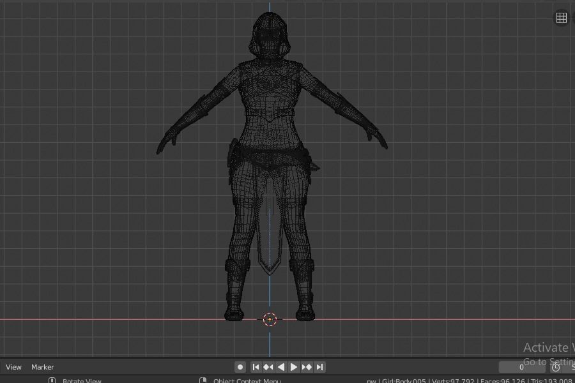Select the 3D cursor at the model's feet

click(x=270, y=319)
